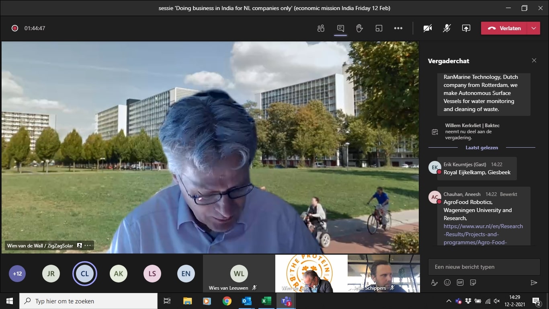The height and width of the screenshot is (309, 549).
Task: Open the emoji picker
Action: point(447,282)
